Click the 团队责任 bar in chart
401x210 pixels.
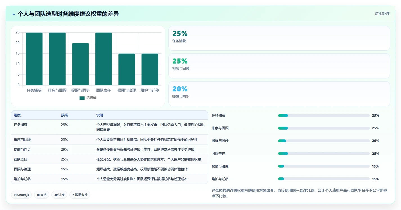[x=103, y=59]
